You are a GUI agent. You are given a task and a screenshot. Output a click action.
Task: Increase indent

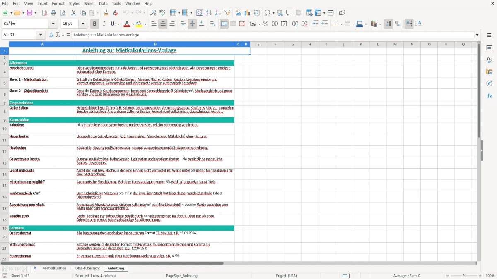316,24
